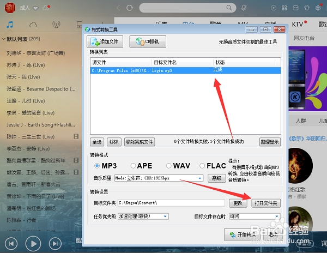The width and height of the screenshot is (327, 253).
Task: Select WAV output format
Action: pos(168,166)
